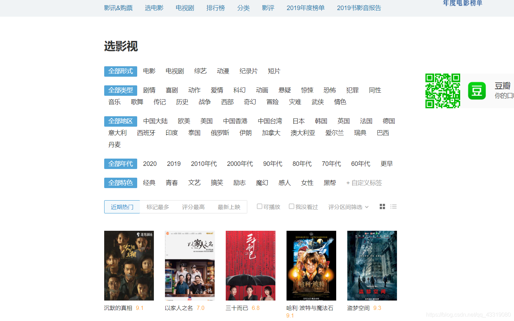Filter by 2010年代 decade
Image resolution: width=514 pixels, height=321 pixels.
pos(204,164)
